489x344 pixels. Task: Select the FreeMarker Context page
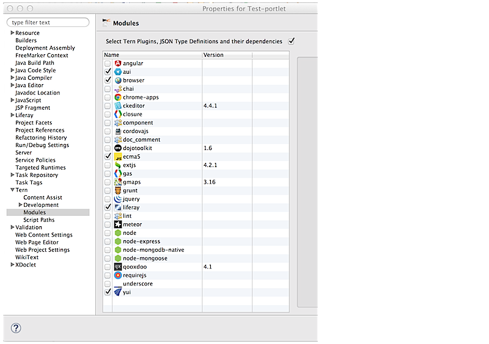tap(42, 56)
